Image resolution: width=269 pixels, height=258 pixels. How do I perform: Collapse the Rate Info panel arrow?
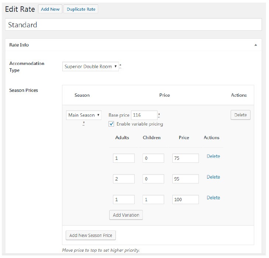tap(256, 45)
